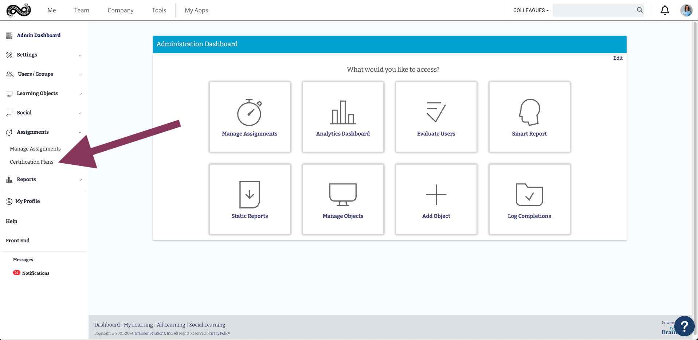Open the Help sidebar link
The width and height of the screenshot is (698, 340).
pyautogui.click(x=11, y=221)
